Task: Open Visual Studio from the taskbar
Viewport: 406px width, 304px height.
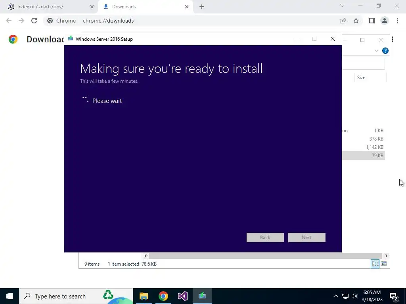Action: click(182, 296)
